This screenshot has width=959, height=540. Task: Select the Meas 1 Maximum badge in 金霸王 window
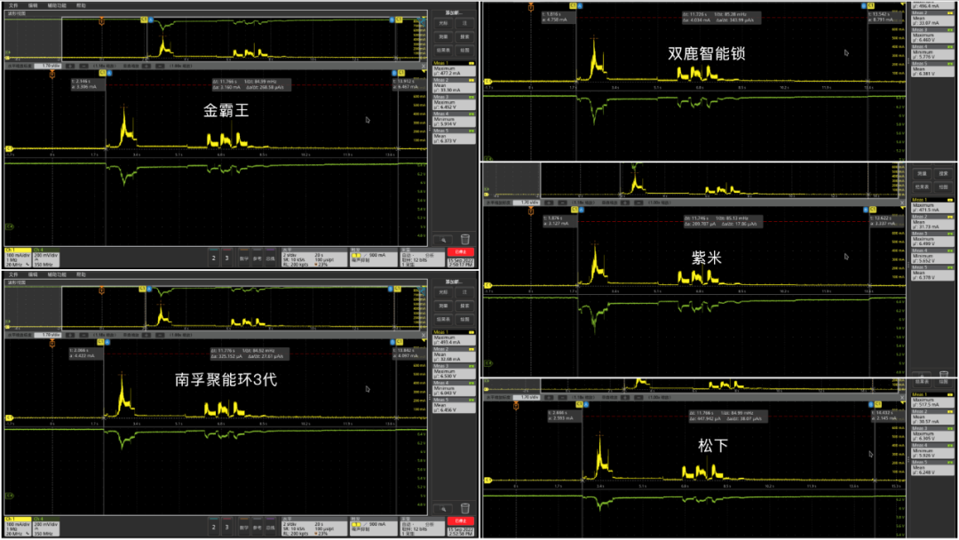pyautogui.click(x=454, y=68)
